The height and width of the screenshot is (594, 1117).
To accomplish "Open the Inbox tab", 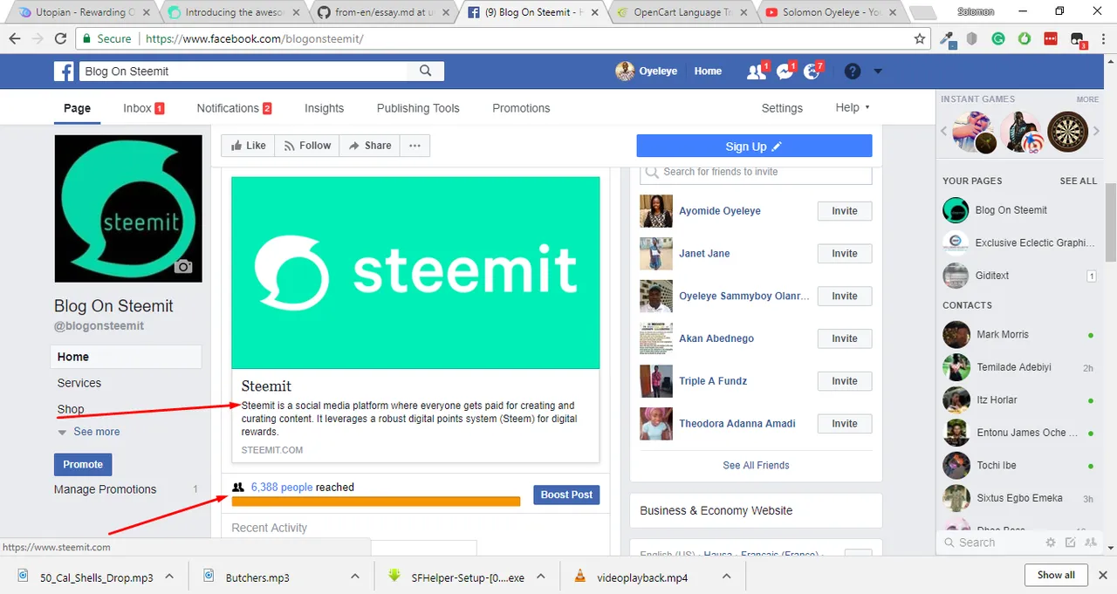I will point(144,108).
